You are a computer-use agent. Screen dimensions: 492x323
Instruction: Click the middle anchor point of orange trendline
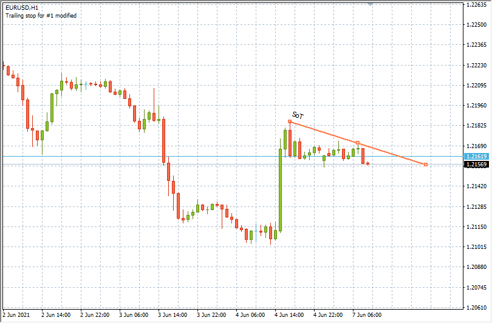point(358,143)
